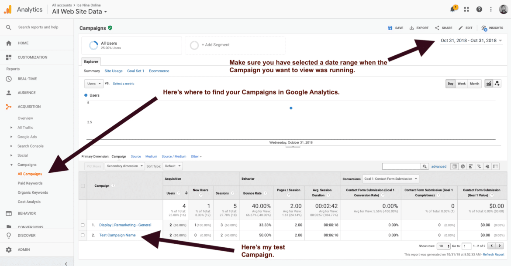This screenshot has width=511, height=266.
Task: Select the pivot table view icon
Action: coord(495,166)
